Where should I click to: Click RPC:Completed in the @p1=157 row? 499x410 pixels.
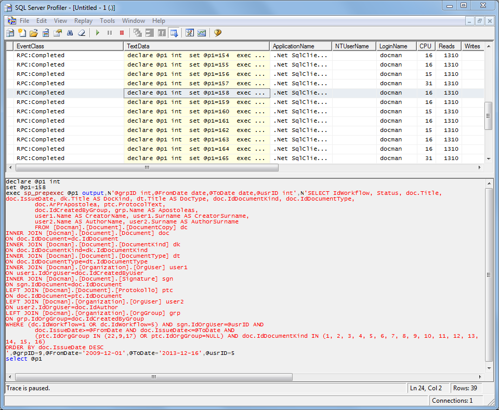point(41,83)
